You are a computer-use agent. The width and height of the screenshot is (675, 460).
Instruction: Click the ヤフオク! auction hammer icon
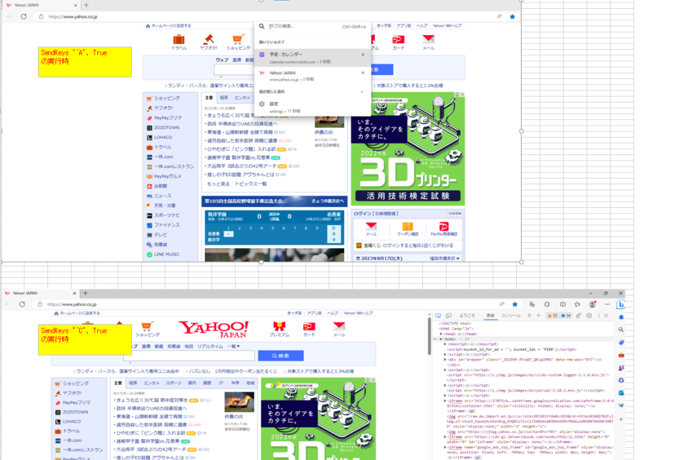click(209, 39)
